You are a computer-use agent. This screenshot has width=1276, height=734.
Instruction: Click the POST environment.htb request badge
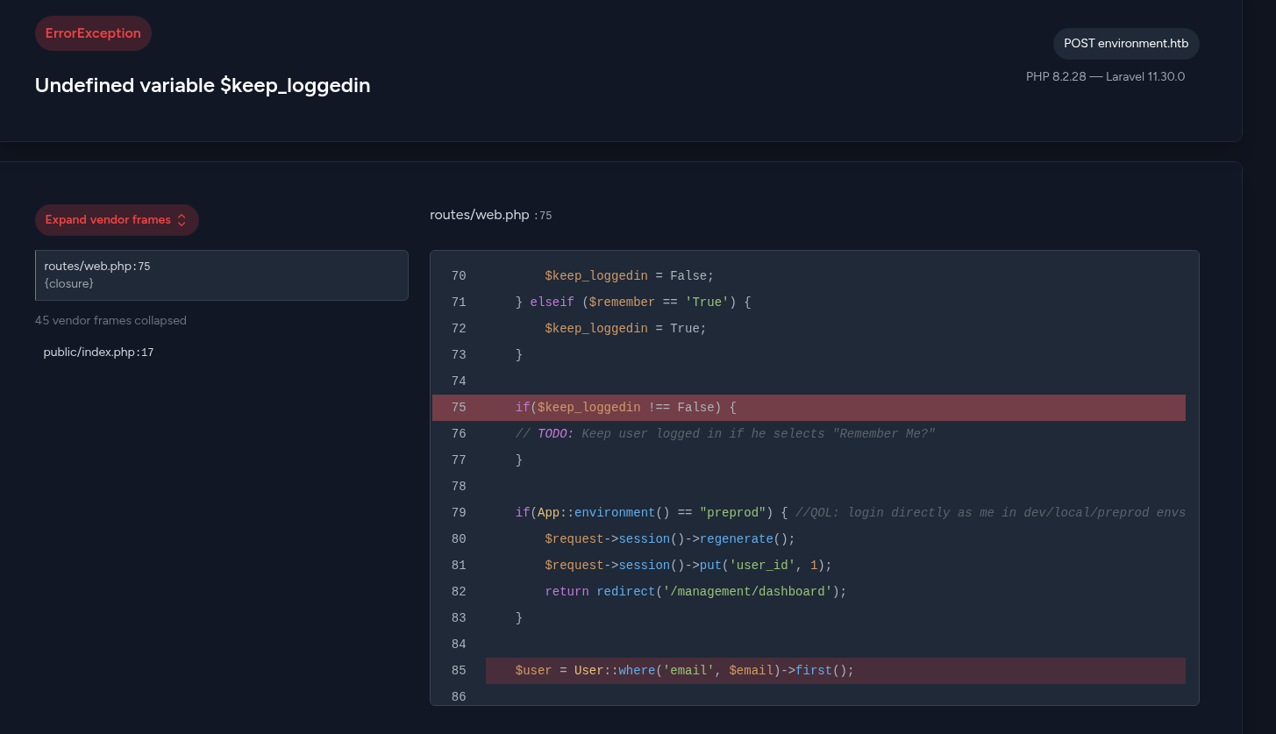pyautogui.click(x=1126, y=43)
